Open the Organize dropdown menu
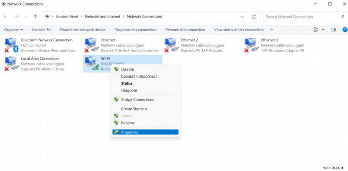The height and width of the screenshot is (171, 348). tap(13, 30)
